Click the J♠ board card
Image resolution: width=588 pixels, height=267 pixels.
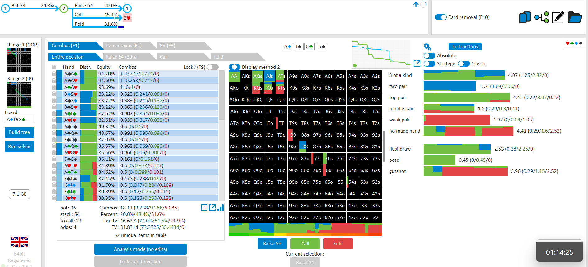pyautogui.click(x=299, y=46)
